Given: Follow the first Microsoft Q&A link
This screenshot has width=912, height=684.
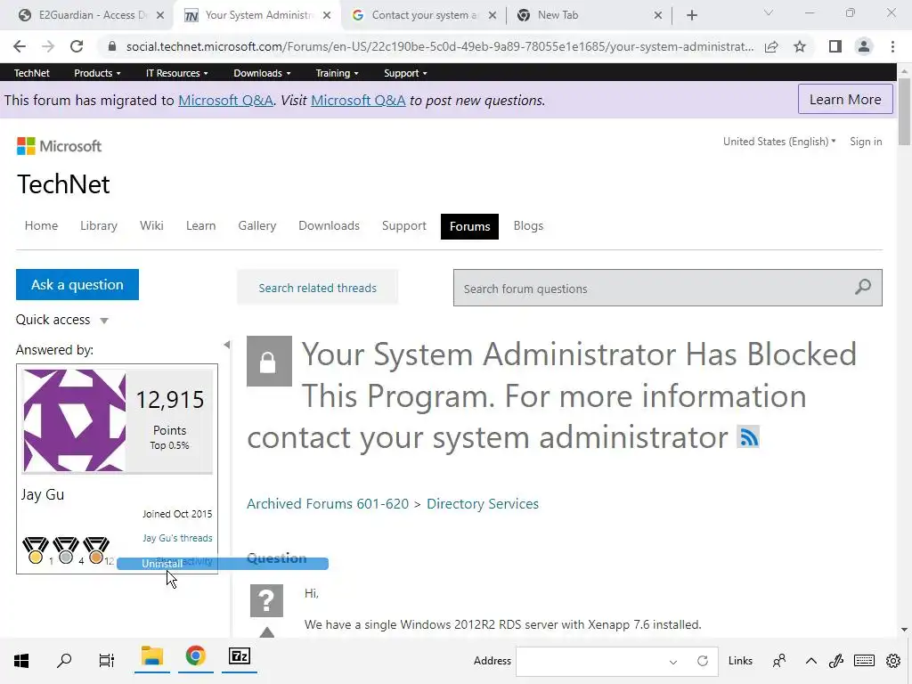Looking at the screenshot, I should tap(225, 100).
